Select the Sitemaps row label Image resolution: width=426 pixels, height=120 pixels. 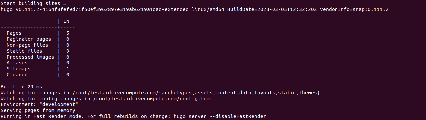point(19,69)
